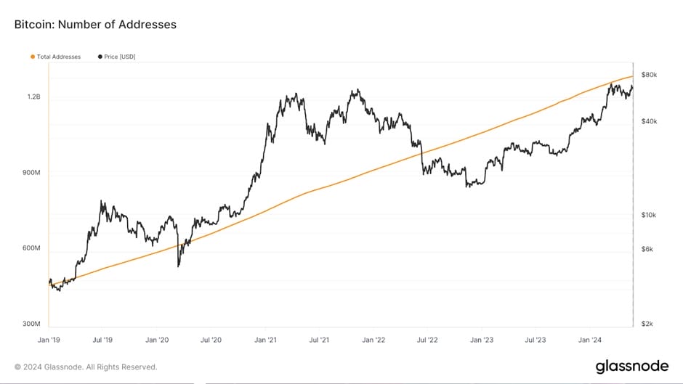This screenshot has width=683, height=384.
Task: Click the $10k price axis label
Action: (x=650, y=216)
